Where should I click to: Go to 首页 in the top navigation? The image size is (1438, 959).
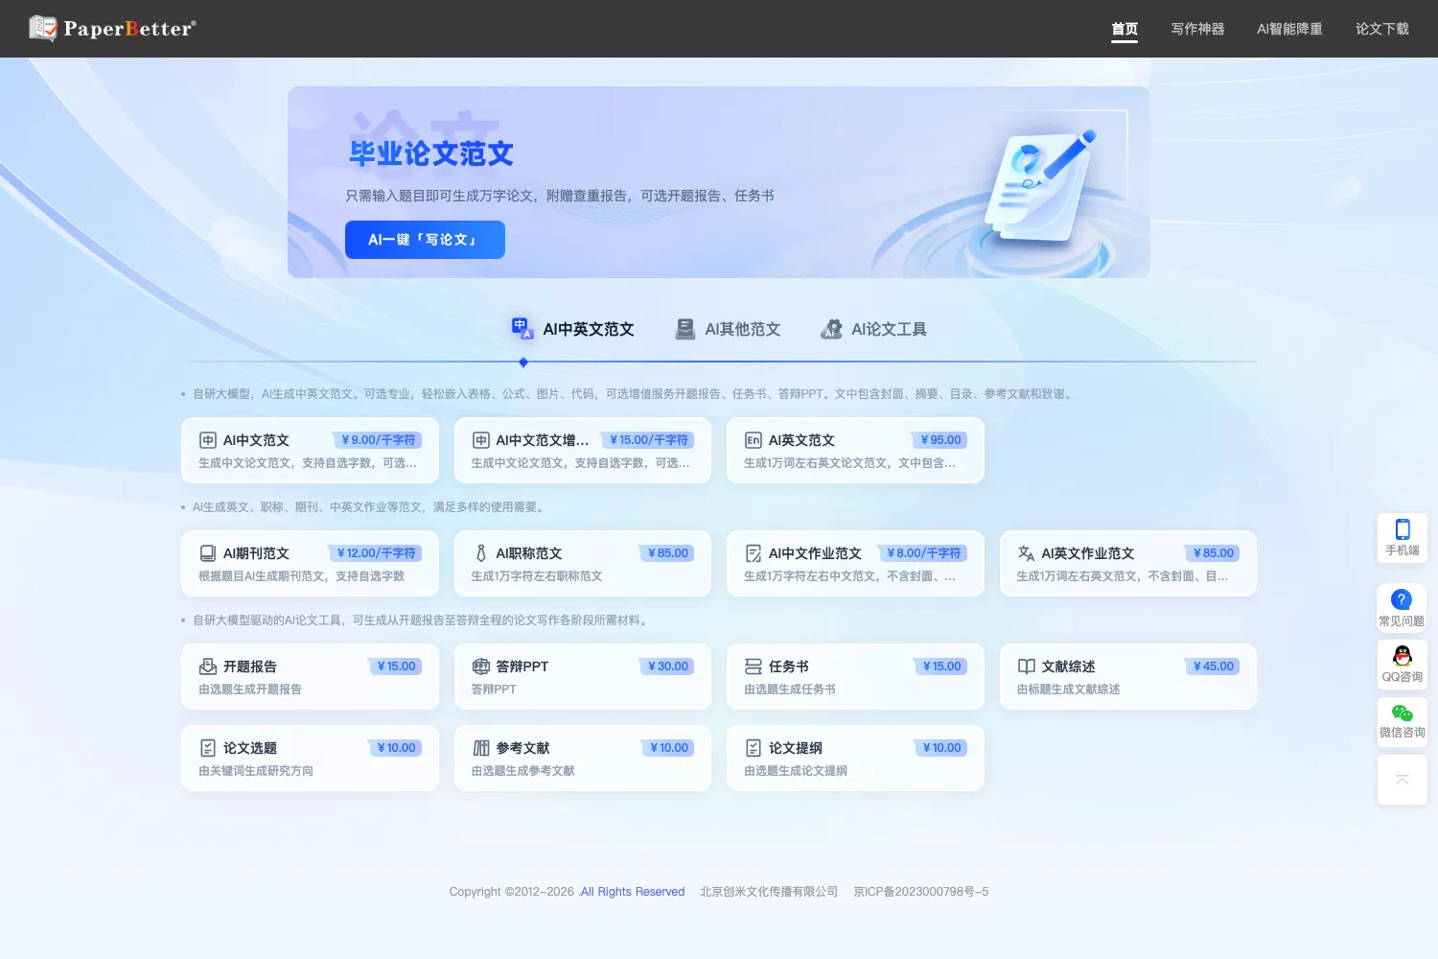coord(1125,29)
